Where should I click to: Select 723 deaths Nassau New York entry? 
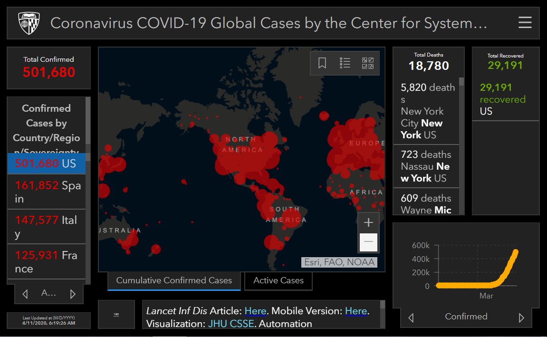coord(426,166)
